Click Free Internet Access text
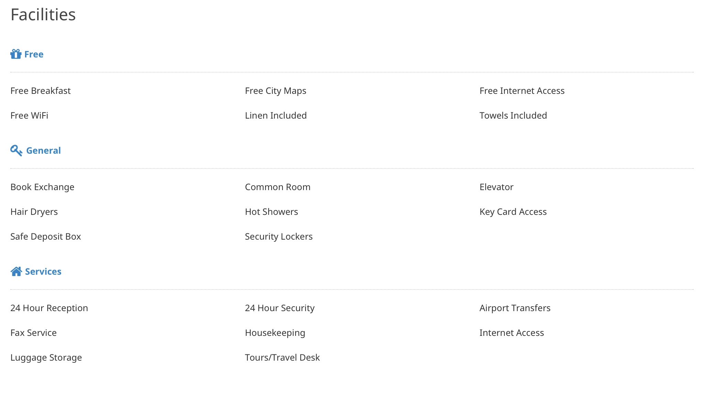 522,91
